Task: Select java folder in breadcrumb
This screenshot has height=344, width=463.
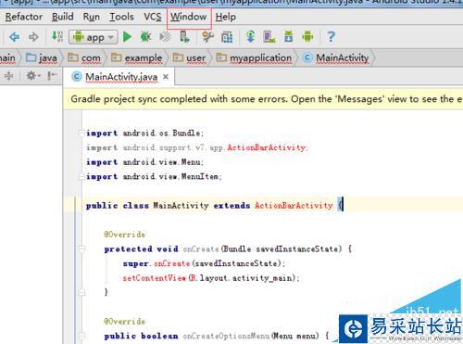Action: point(42,57)
